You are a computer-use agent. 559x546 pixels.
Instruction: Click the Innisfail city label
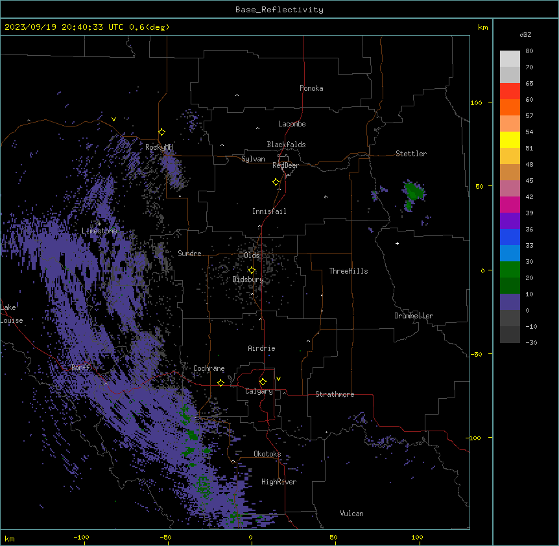(x=269, y=211)
